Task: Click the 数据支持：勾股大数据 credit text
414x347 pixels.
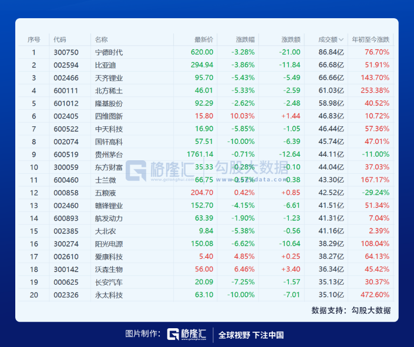Action: [x=351, y=310]
